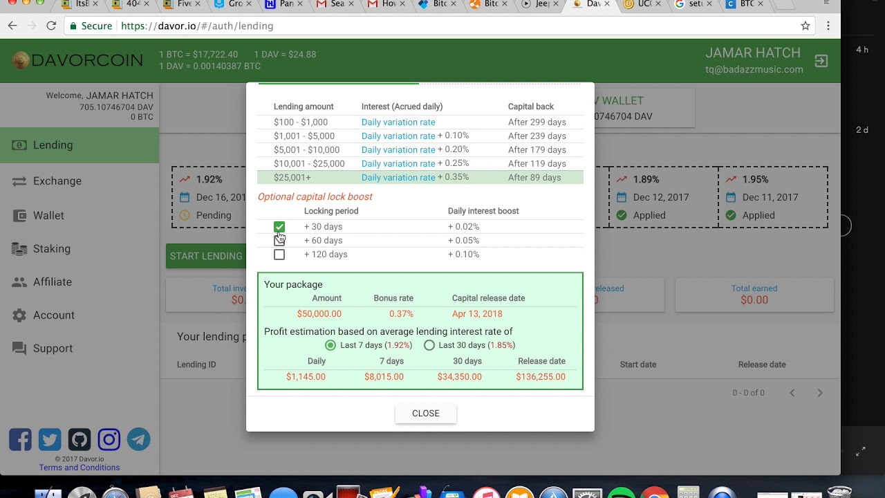This screenshot has height=498, width=885.
Task: Open Account settings in sidebar
Action: tap(80, 315)
